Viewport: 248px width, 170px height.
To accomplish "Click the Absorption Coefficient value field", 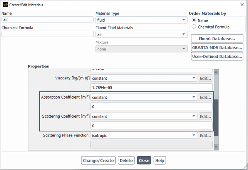I will coord(151,107).
